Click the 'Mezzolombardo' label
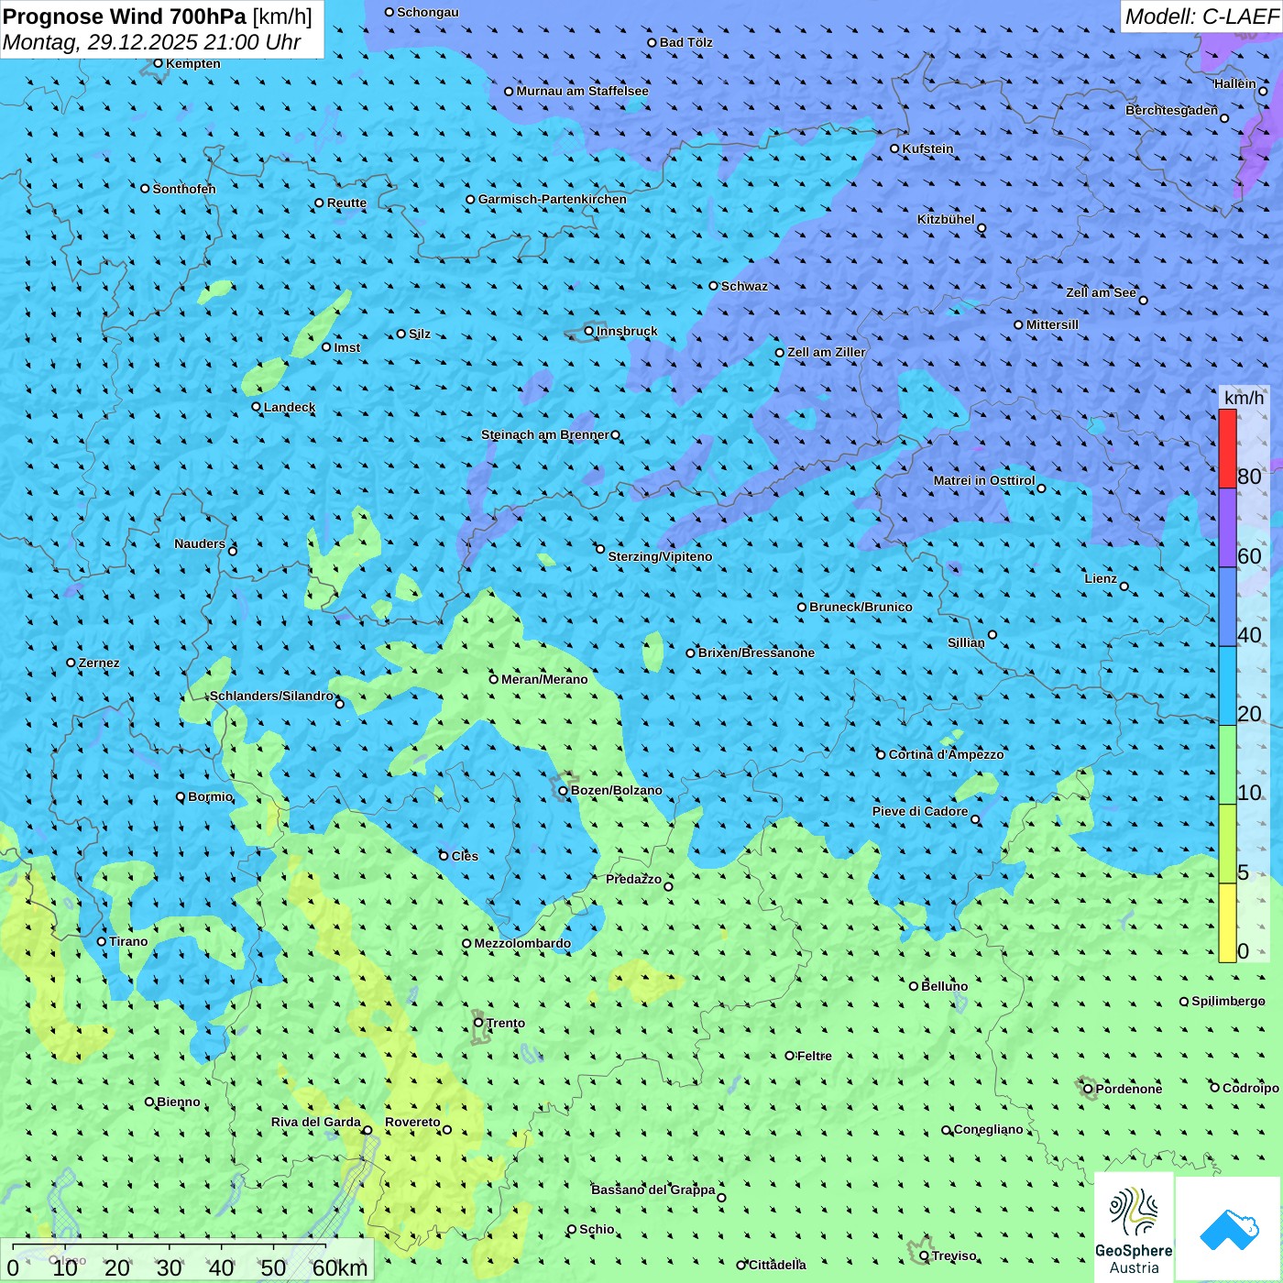The image size is (1283, 1283). 522,943
